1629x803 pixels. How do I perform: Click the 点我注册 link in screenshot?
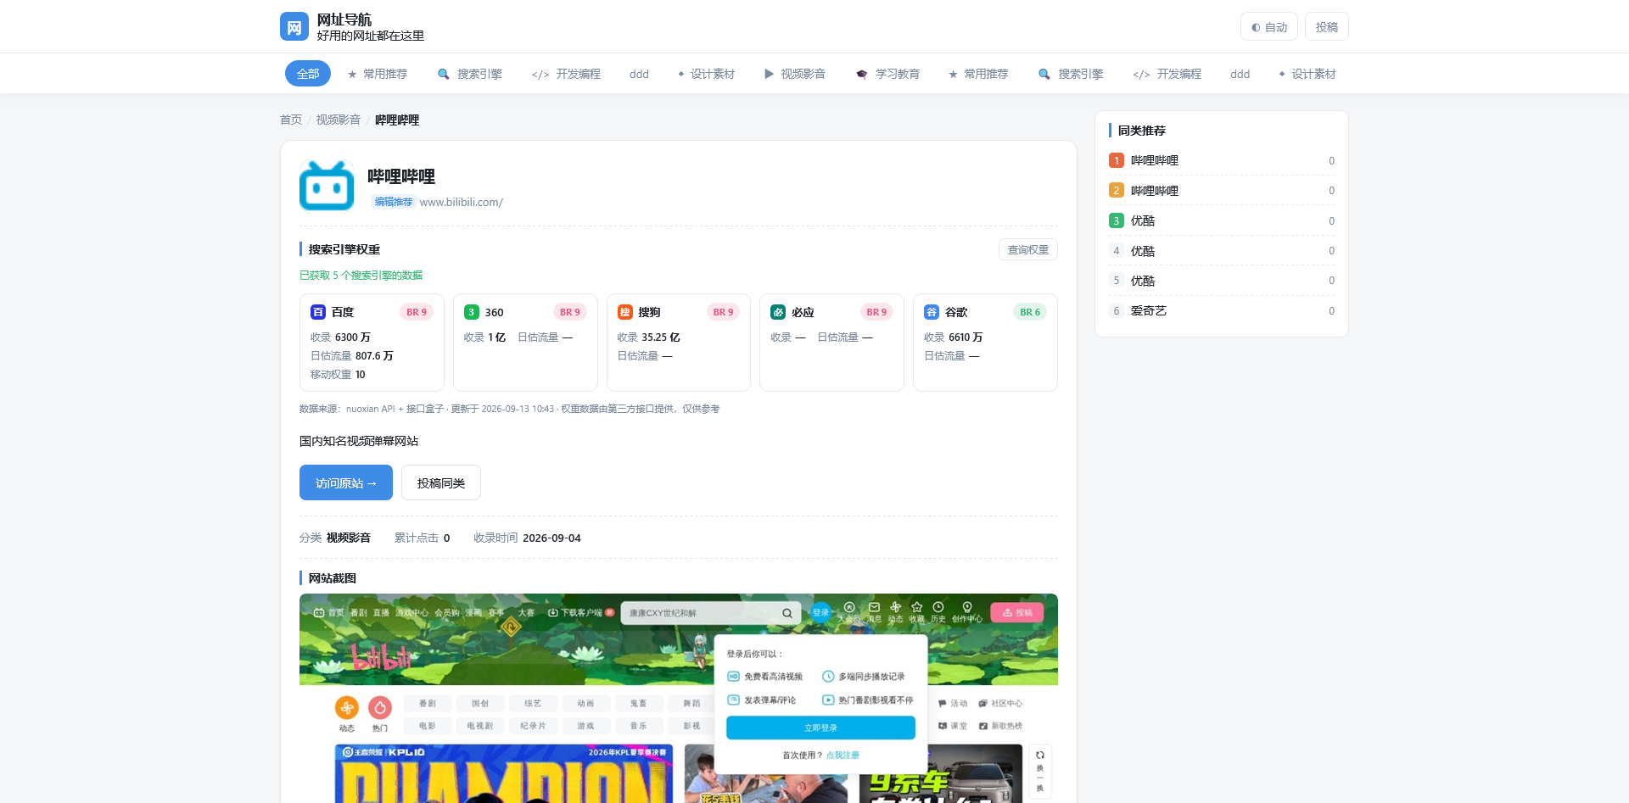coord(842,756)
